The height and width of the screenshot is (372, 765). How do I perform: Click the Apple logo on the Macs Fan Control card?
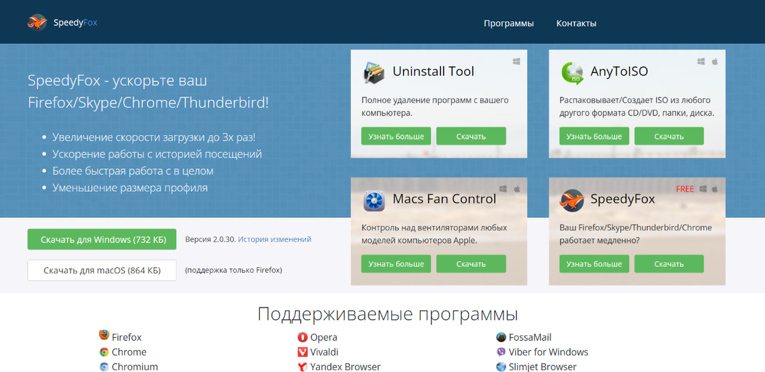[x=517, y=189]
